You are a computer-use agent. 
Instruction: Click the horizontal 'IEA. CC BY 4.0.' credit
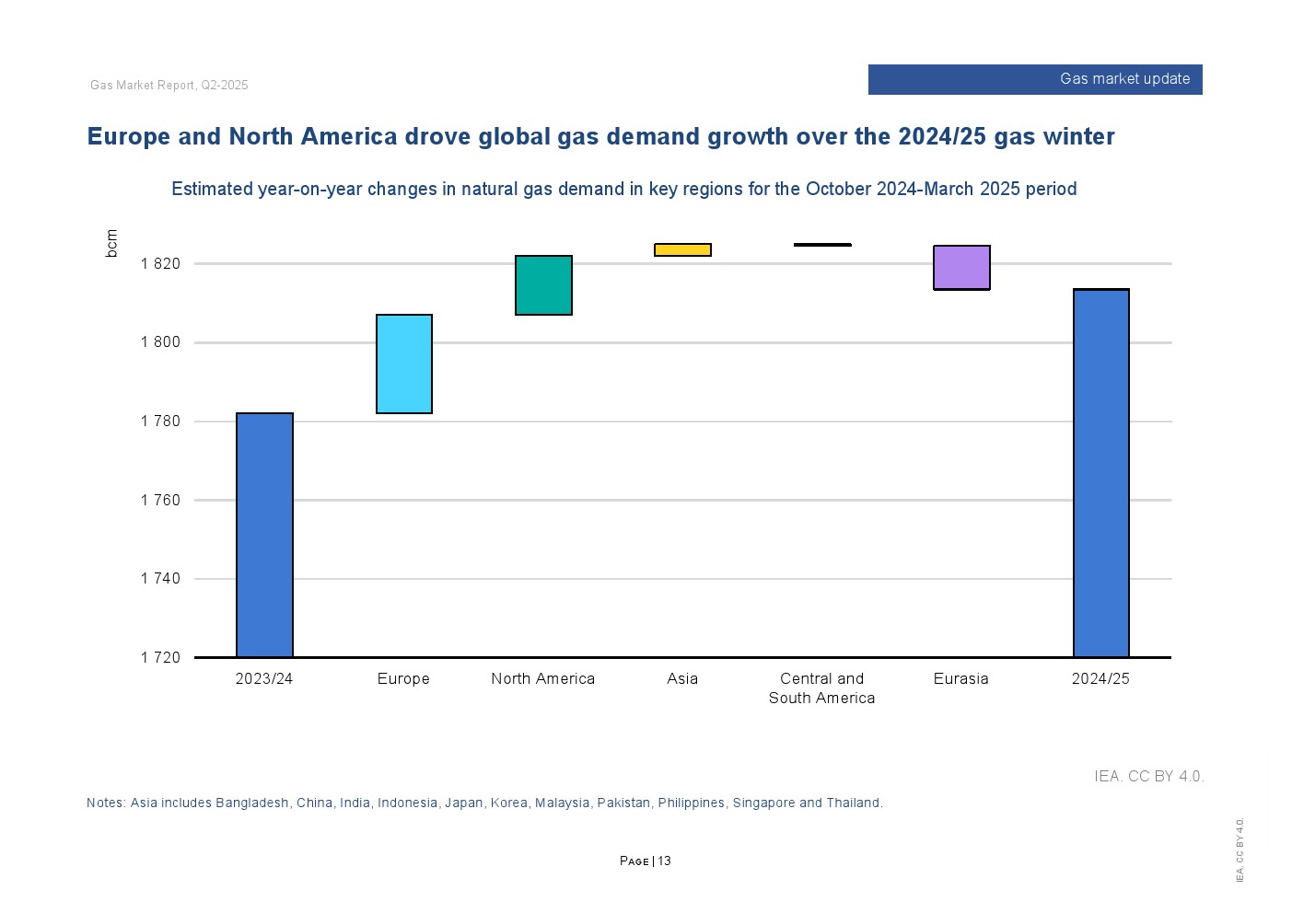point(1148,777)
